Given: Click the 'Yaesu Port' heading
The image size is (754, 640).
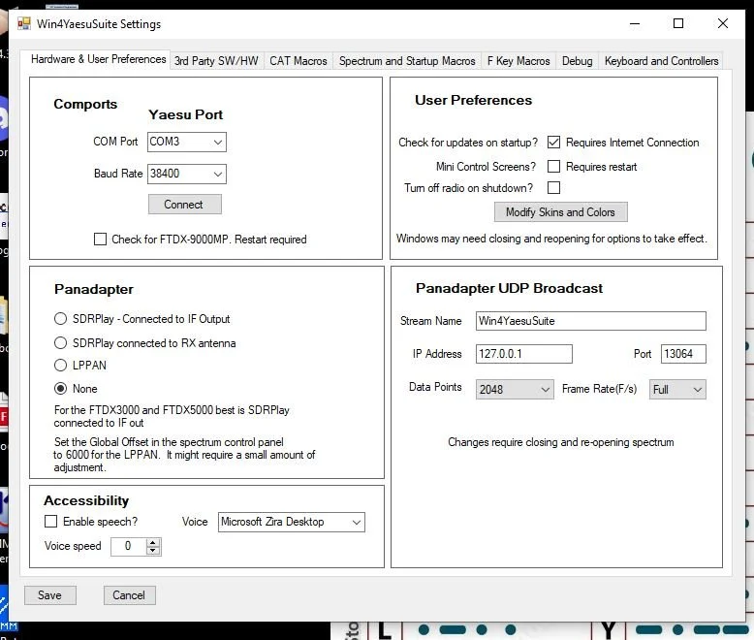Looking at the screenshot, I should tap(186, 114).
